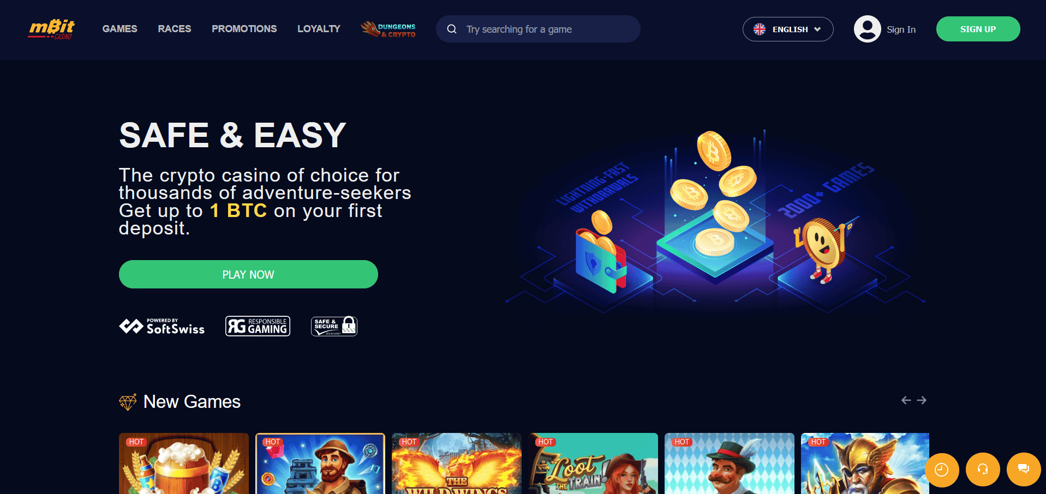Go to the Races page

tap(175, 29)
